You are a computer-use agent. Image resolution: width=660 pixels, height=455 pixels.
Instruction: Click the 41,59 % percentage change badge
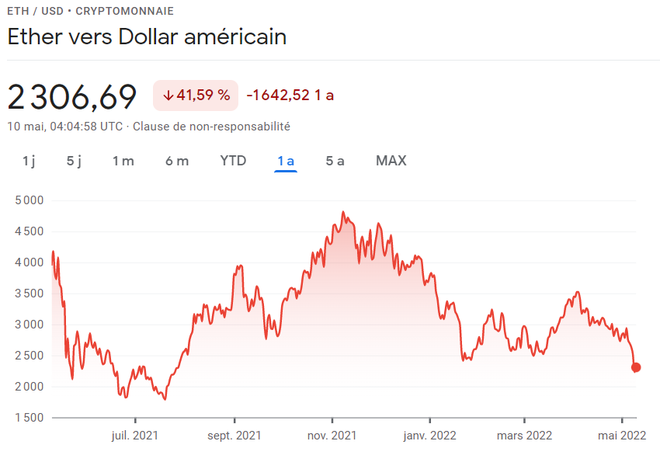point(196,96)
